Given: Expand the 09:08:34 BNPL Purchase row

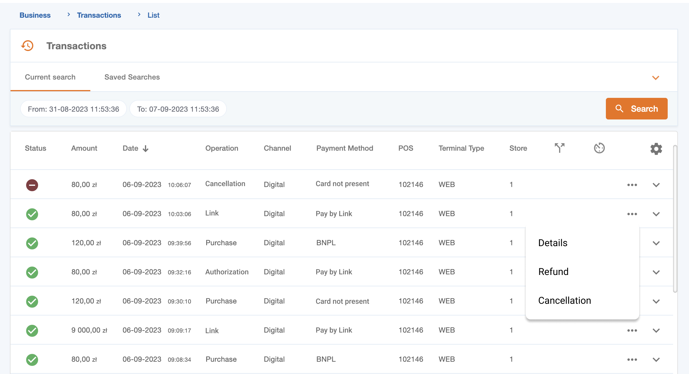Looking at the screenshot, I should click(656, 360).
